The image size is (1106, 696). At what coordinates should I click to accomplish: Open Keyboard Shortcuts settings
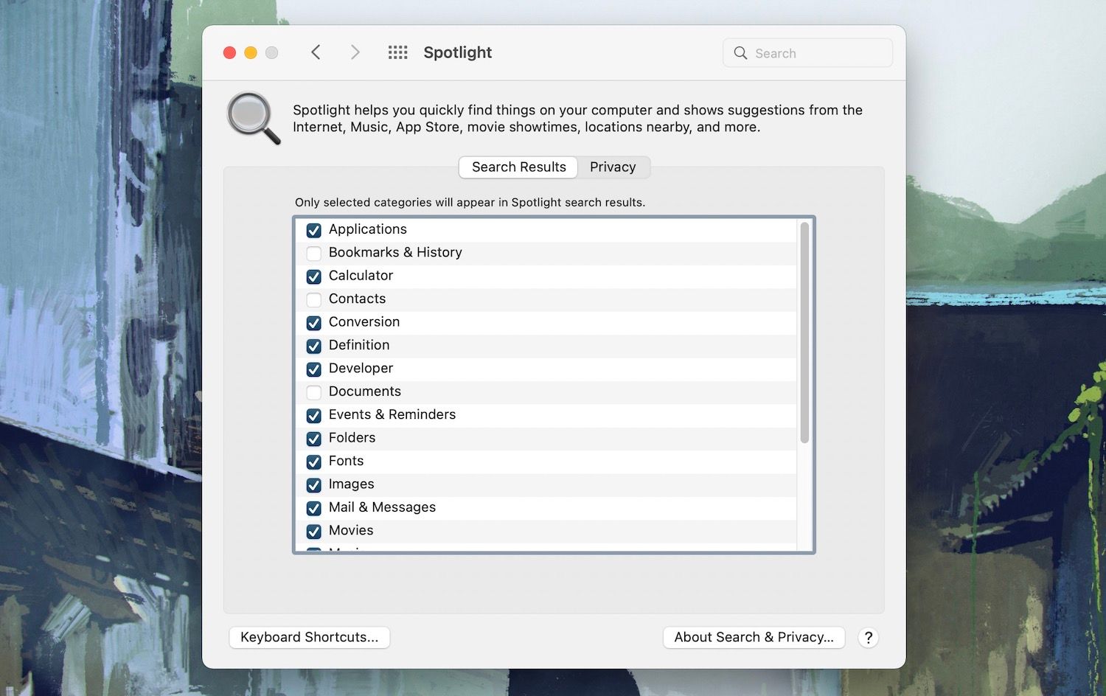pos(310,638)
